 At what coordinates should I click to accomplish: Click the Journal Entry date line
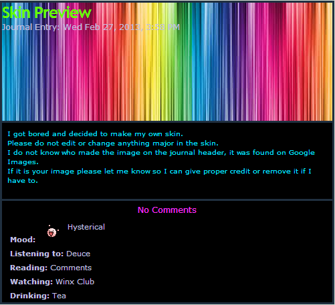tap(91, 27)
